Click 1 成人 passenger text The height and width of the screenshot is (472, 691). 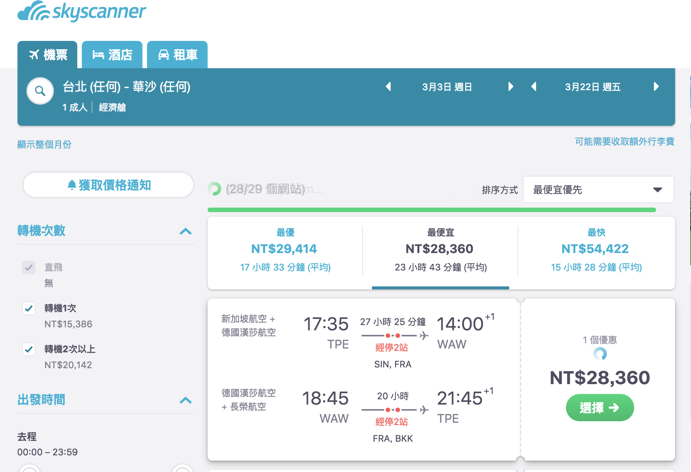(x=75, y=107)
